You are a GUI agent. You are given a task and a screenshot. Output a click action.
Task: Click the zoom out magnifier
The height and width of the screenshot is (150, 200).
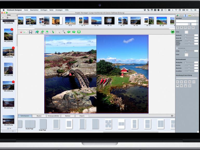58,32
